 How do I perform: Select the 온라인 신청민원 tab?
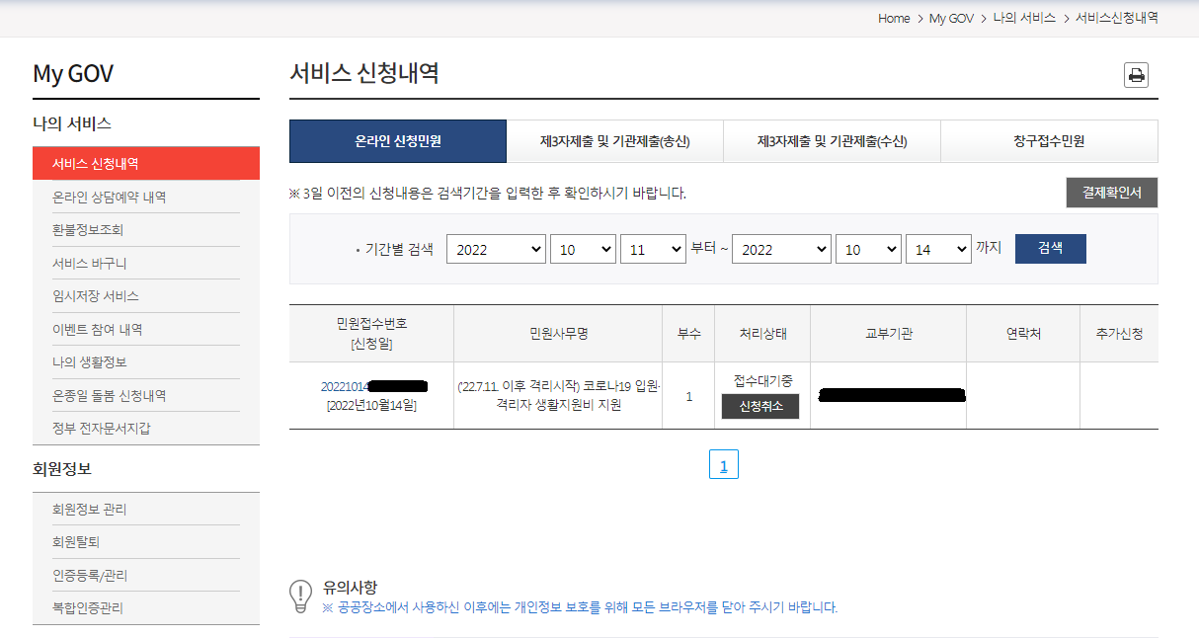pyautogui.click(x=396, y=141)
